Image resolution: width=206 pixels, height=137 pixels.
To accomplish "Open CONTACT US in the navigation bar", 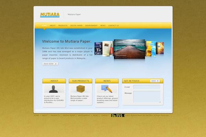I will 114,26.
